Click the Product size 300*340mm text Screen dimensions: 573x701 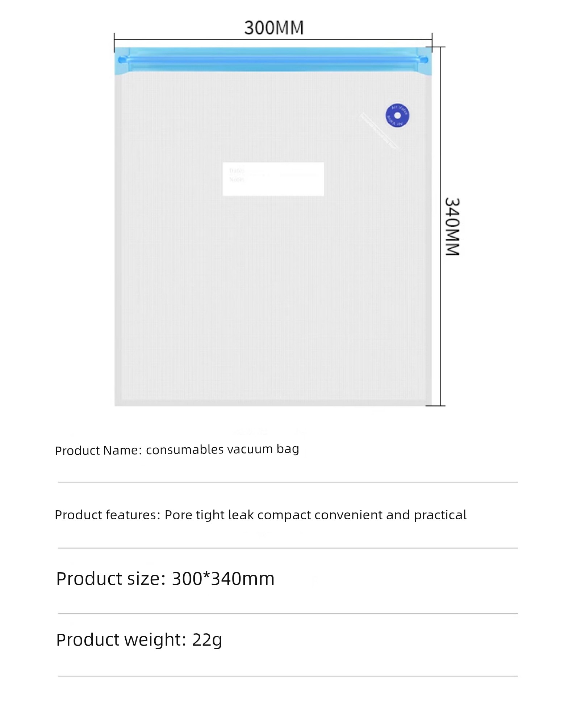165,578
